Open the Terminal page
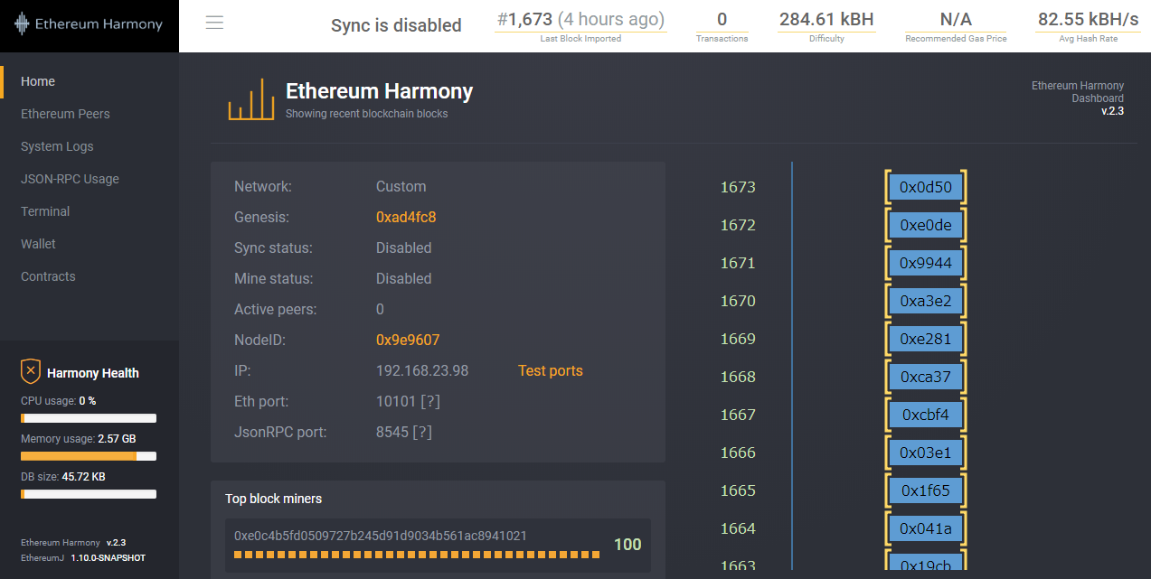The height and width of the screenshot is (579, 1151). (x=45, y=211)
